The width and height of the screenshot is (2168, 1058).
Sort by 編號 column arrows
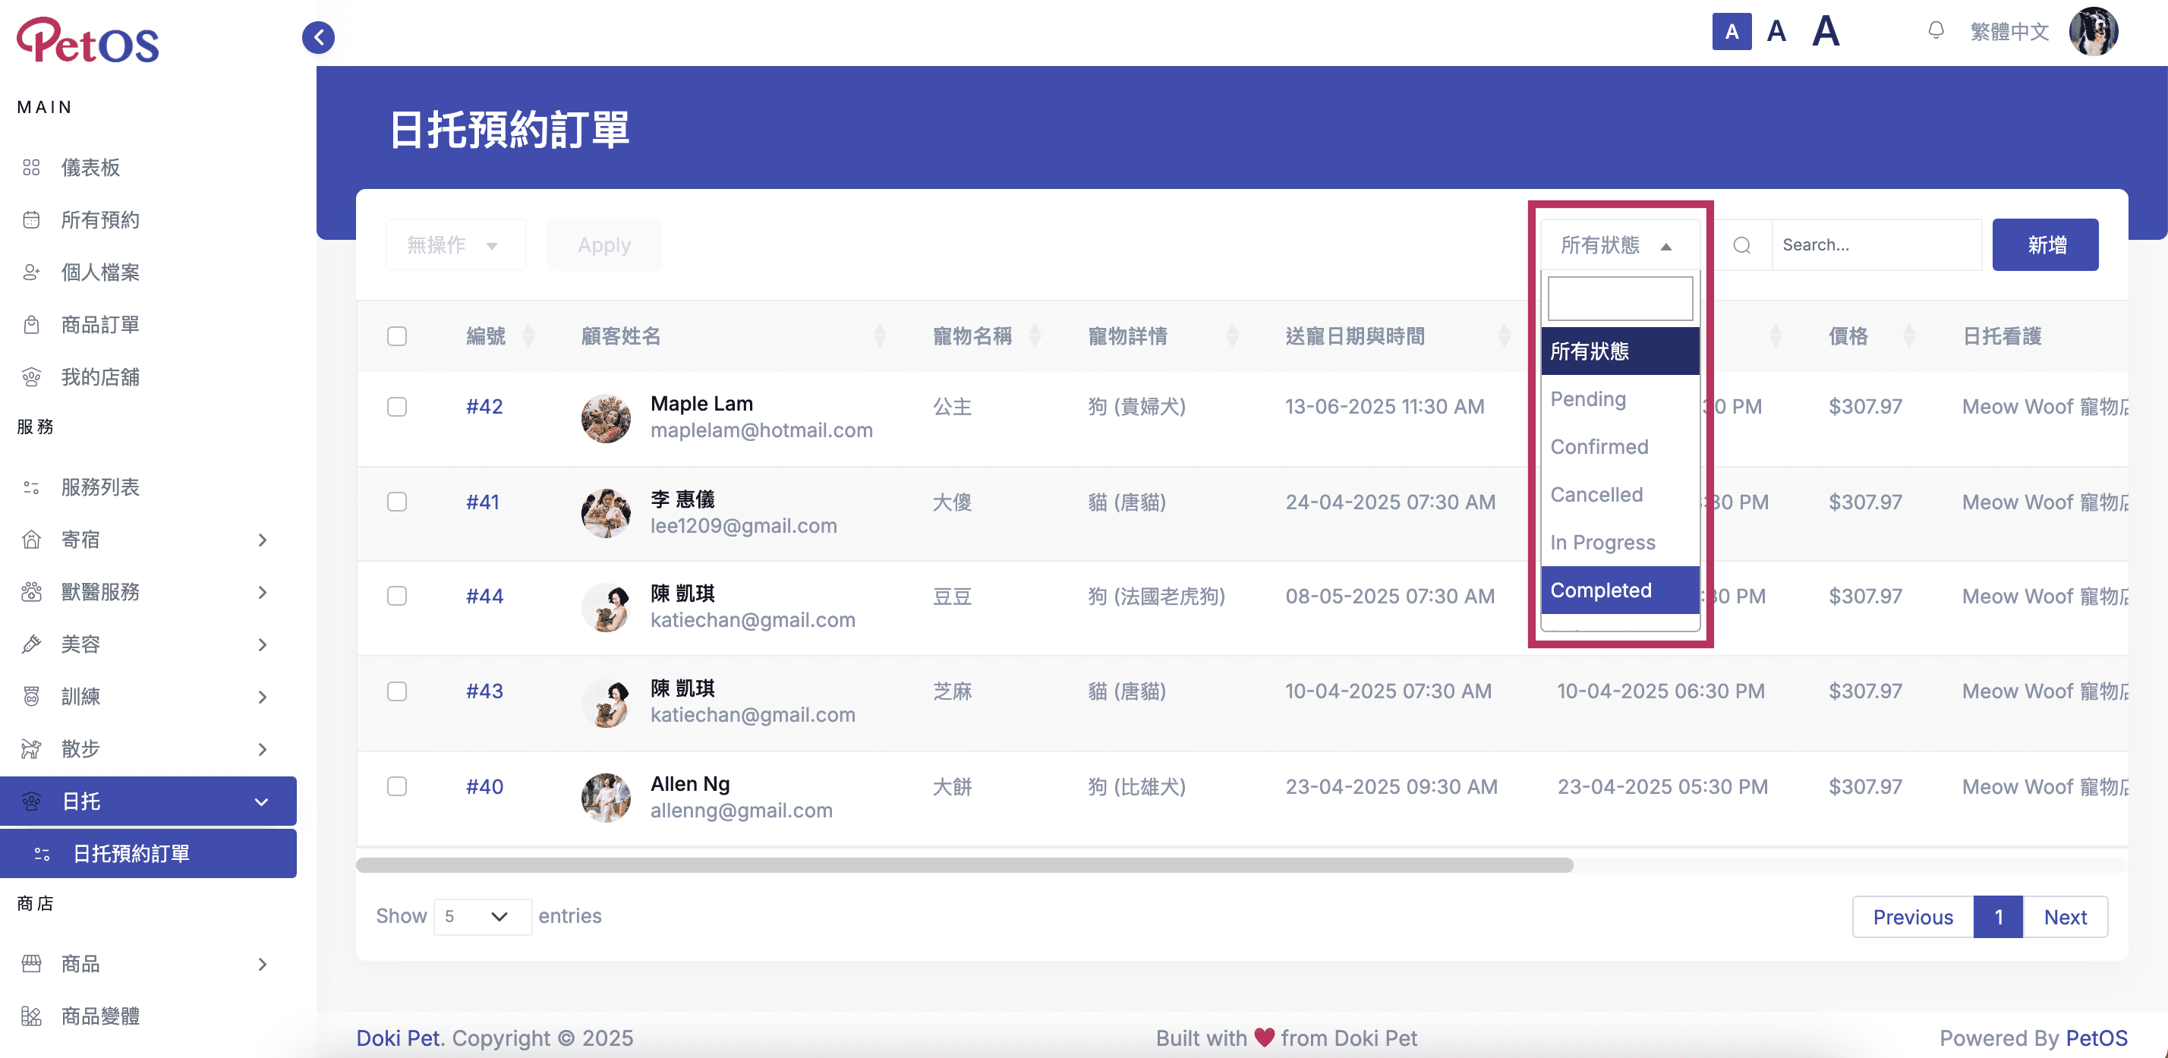pyautogui.click(x=528, y=335)
